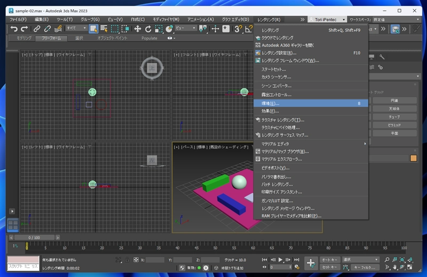Viewport: 427px width, 277px height.
Task: Select ビデオポスト(V)... menu entry
Action: pos(311,168)
